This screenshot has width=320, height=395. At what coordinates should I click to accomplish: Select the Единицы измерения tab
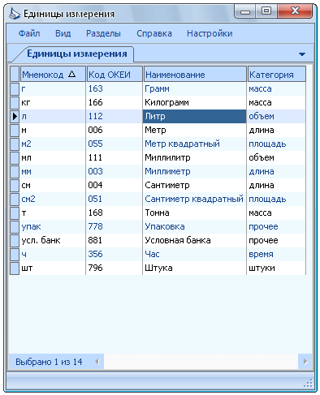[x=77, y=54]
